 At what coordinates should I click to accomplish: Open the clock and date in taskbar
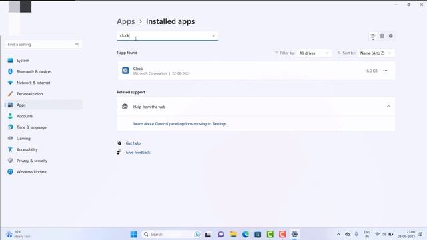pos(406,234)
